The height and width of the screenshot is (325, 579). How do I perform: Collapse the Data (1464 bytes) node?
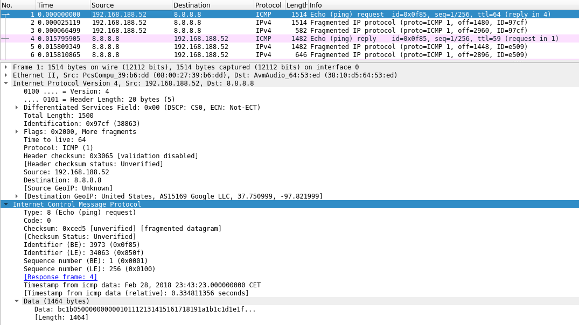tap(17, 301)
